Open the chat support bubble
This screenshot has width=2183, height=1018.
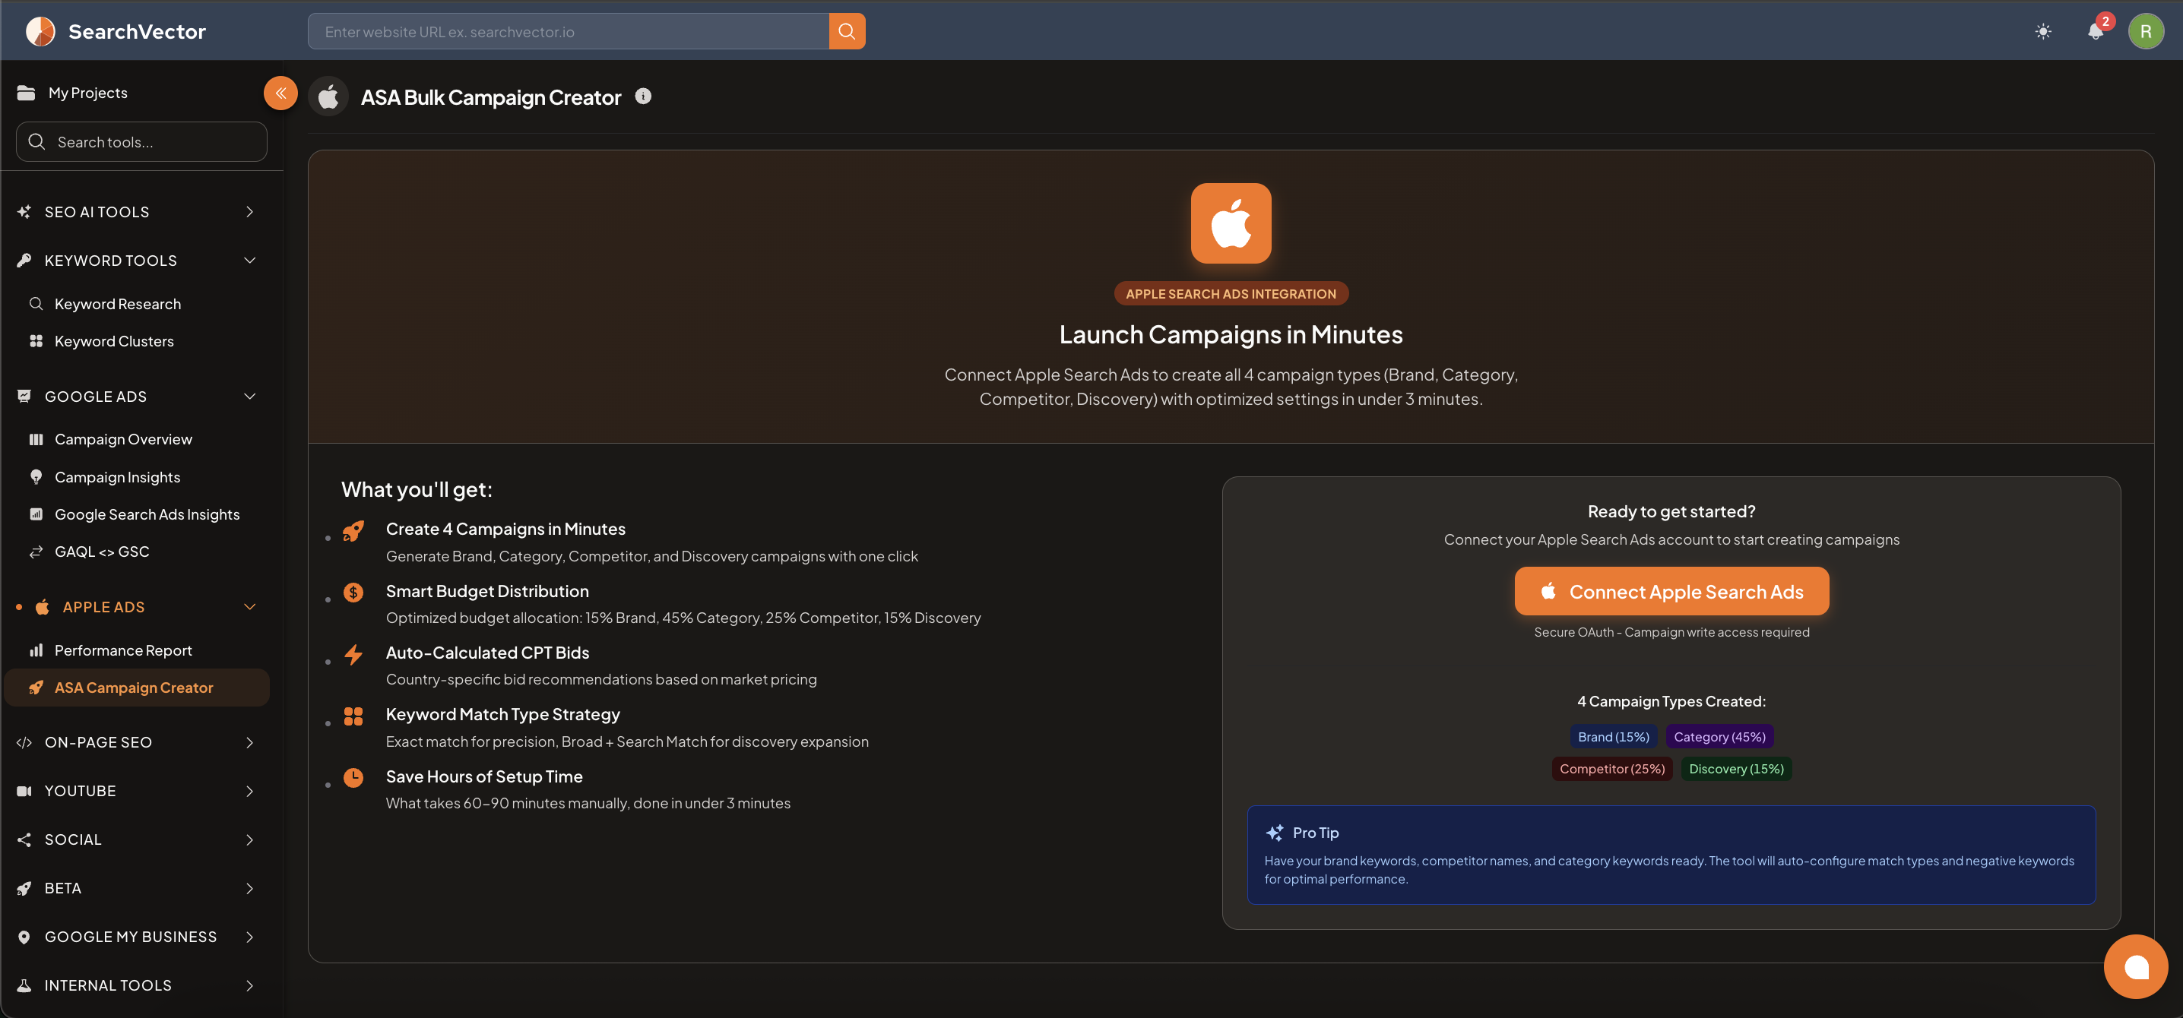click(x=2136, y=966)
